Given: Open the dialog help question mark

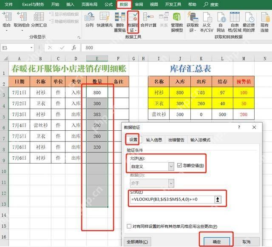Looking at the screenshot, I should [239, 127].
